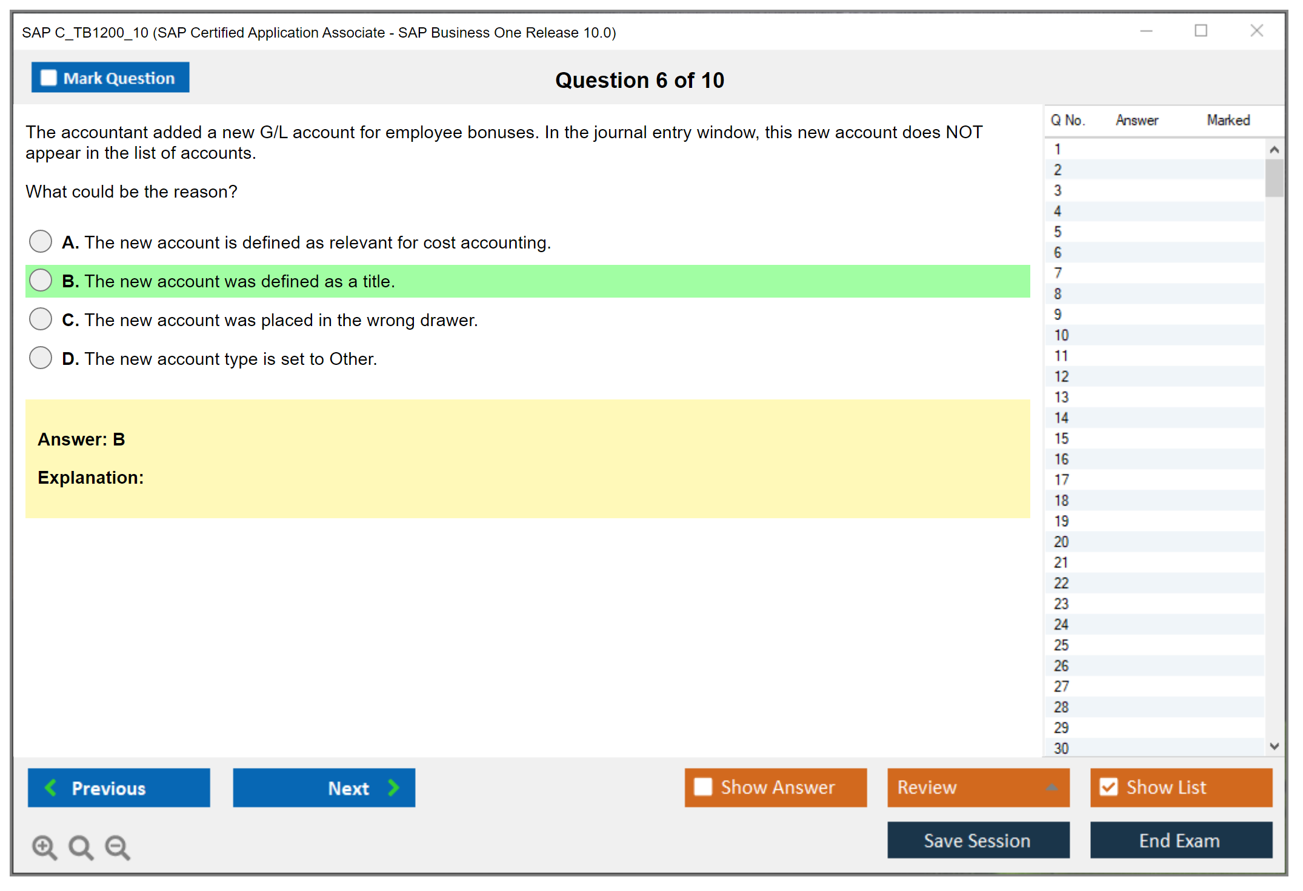Tick the Mark Question checkbox
Screen dimensions: 1303x891
(x=48, y=78)
